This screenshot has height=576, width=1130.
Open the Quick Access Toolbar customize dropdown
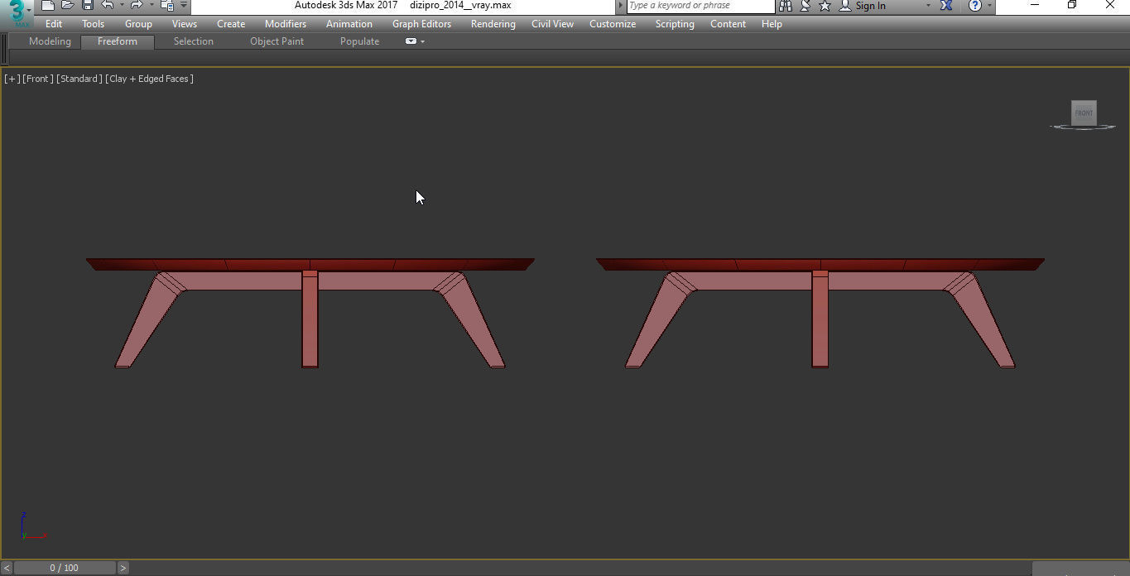click(x=184, y=6)
